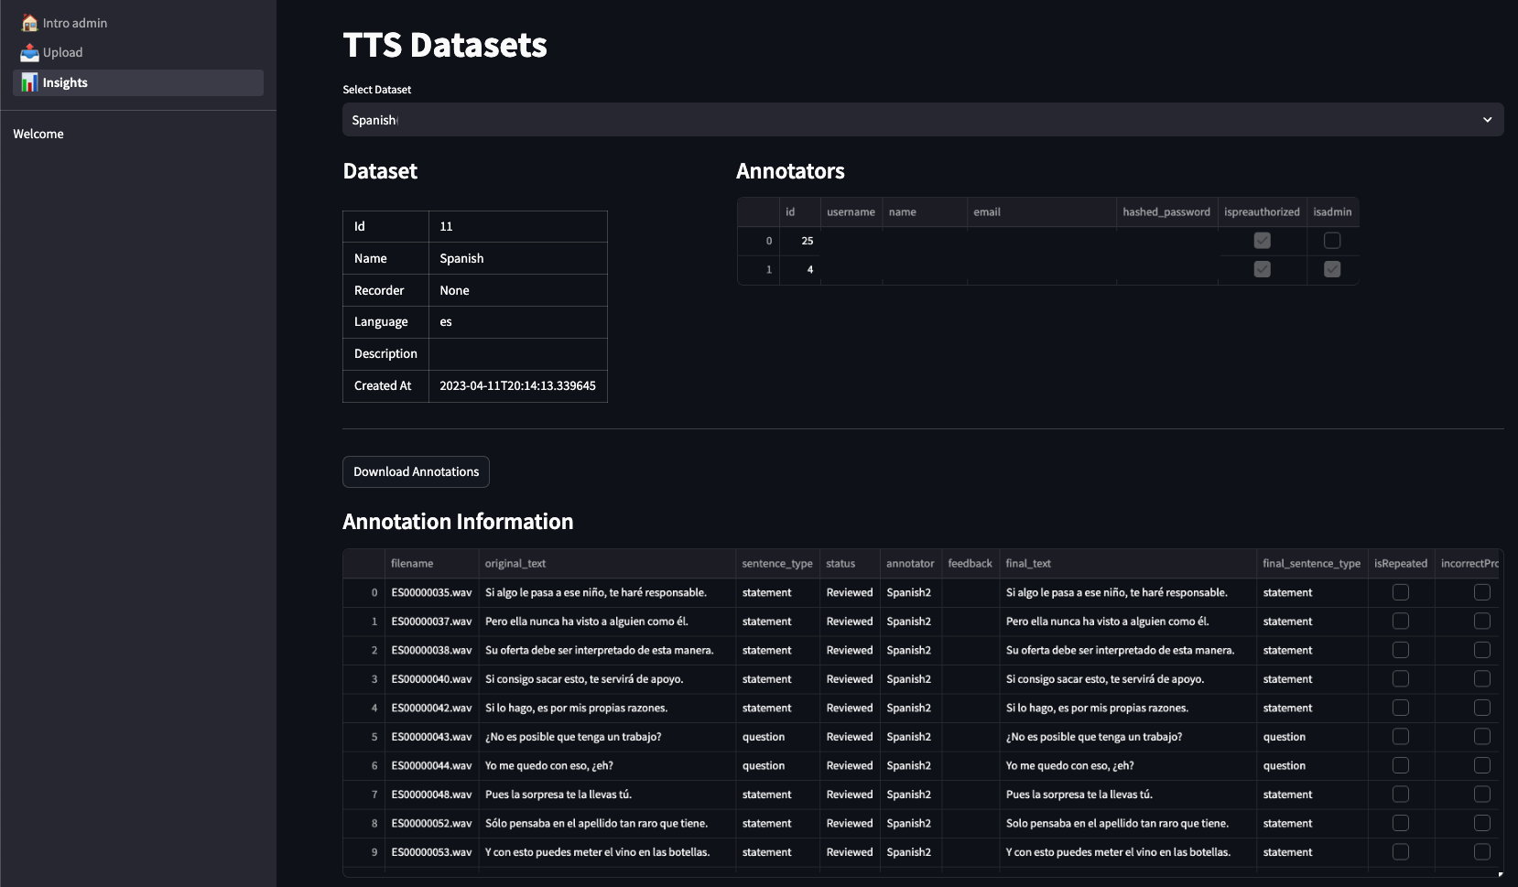Click the feedback column header
Screen dimensions: 1518x887
tap(970, 563)
